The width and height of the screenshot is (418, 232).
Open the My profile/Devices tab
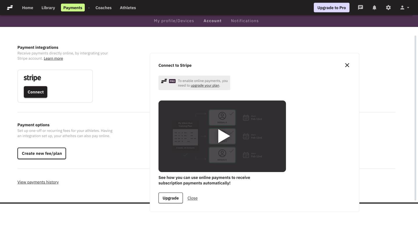[174, 21]
